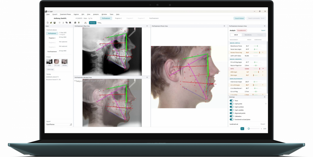Open the View dropdown in toolbar

click(x=99, y=23)
